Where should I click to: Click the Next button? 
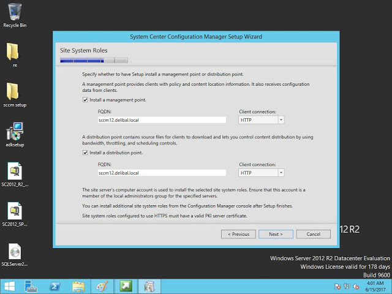(x=276, y=234)
